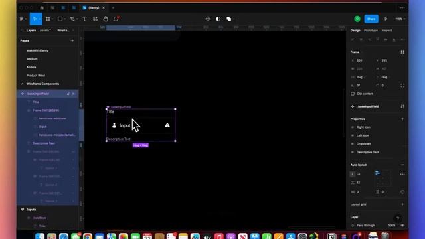Image resolution: width=425 pixels, height=239 pixels.
Task: Click align horizontal centers icon
Action: click(x=361, y=40)
